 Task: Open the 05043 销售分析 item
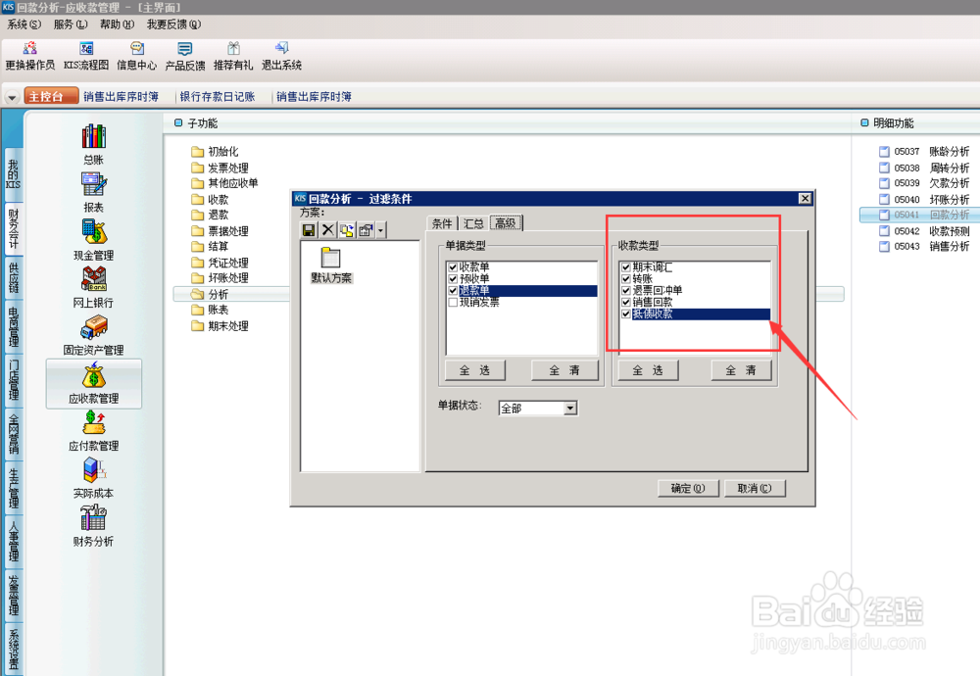point(924,246)
